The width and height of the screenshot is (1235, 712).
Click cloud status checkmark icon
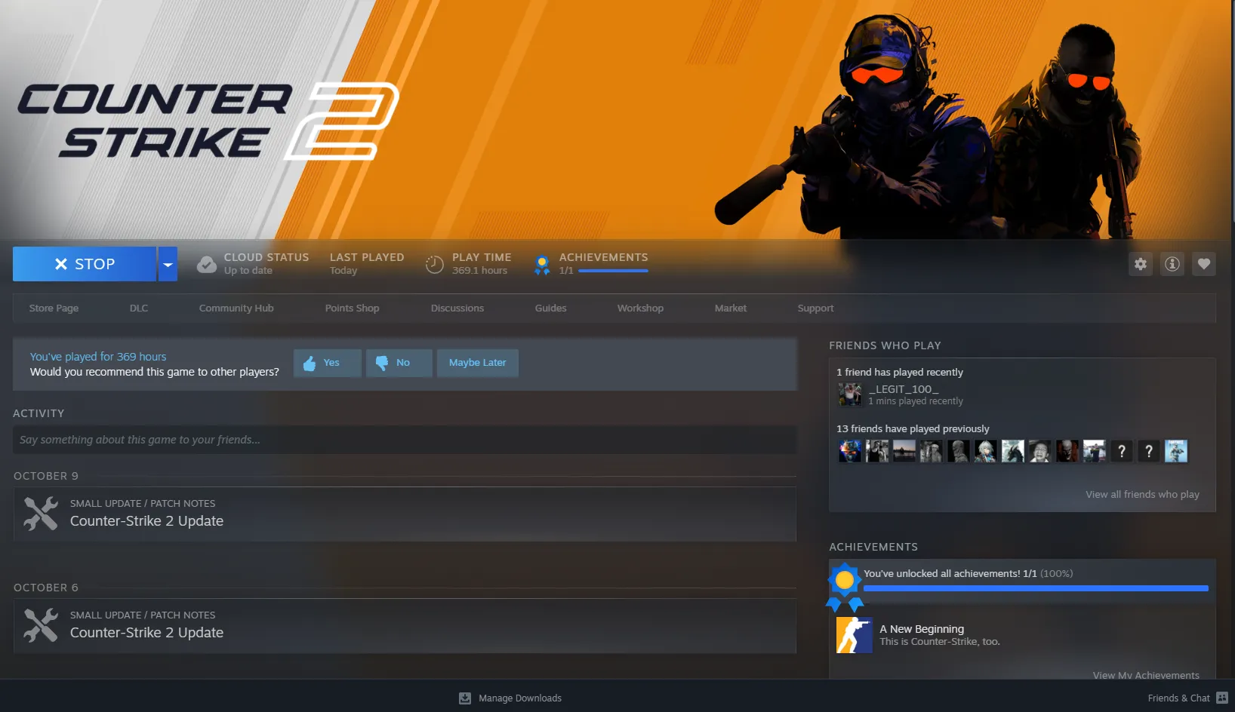[x=206, y=265]
